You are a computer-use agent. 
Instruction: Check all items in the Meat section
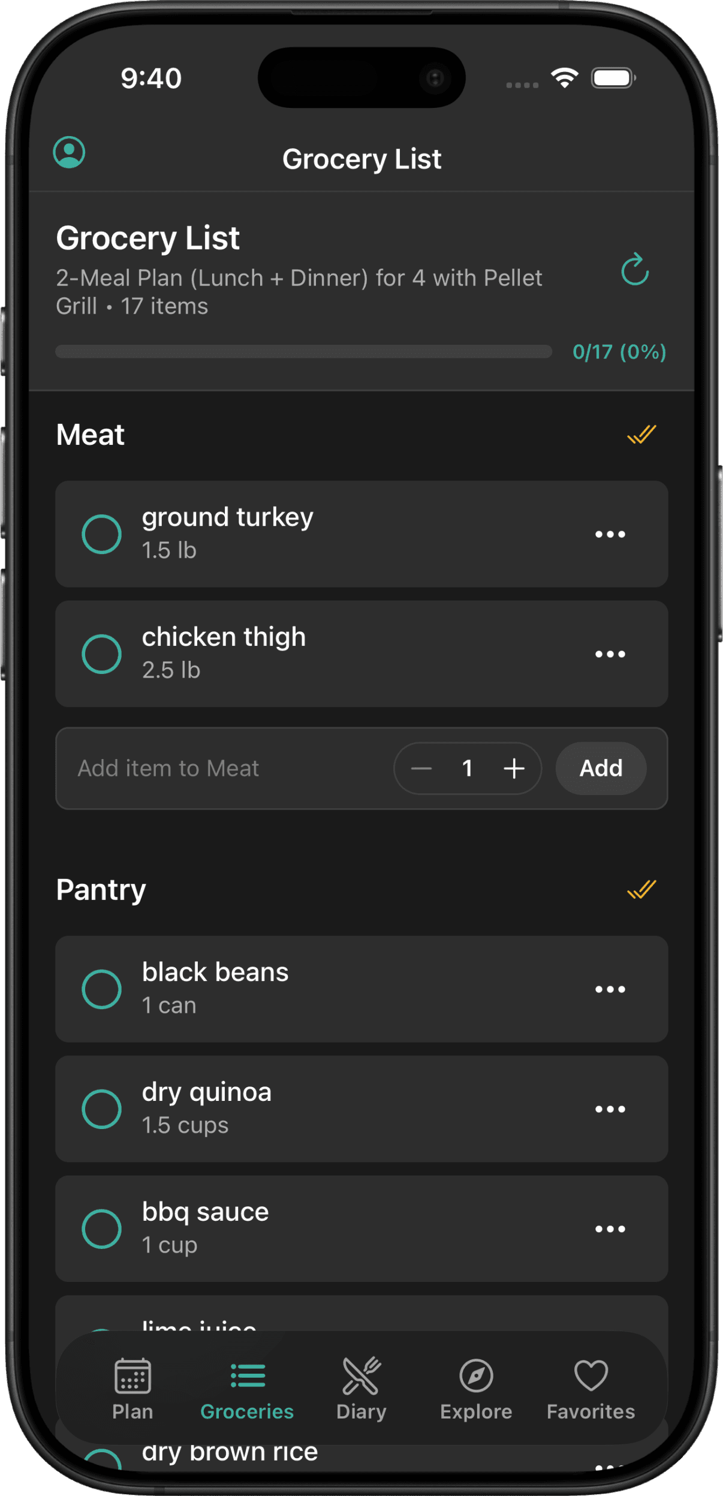643,435
